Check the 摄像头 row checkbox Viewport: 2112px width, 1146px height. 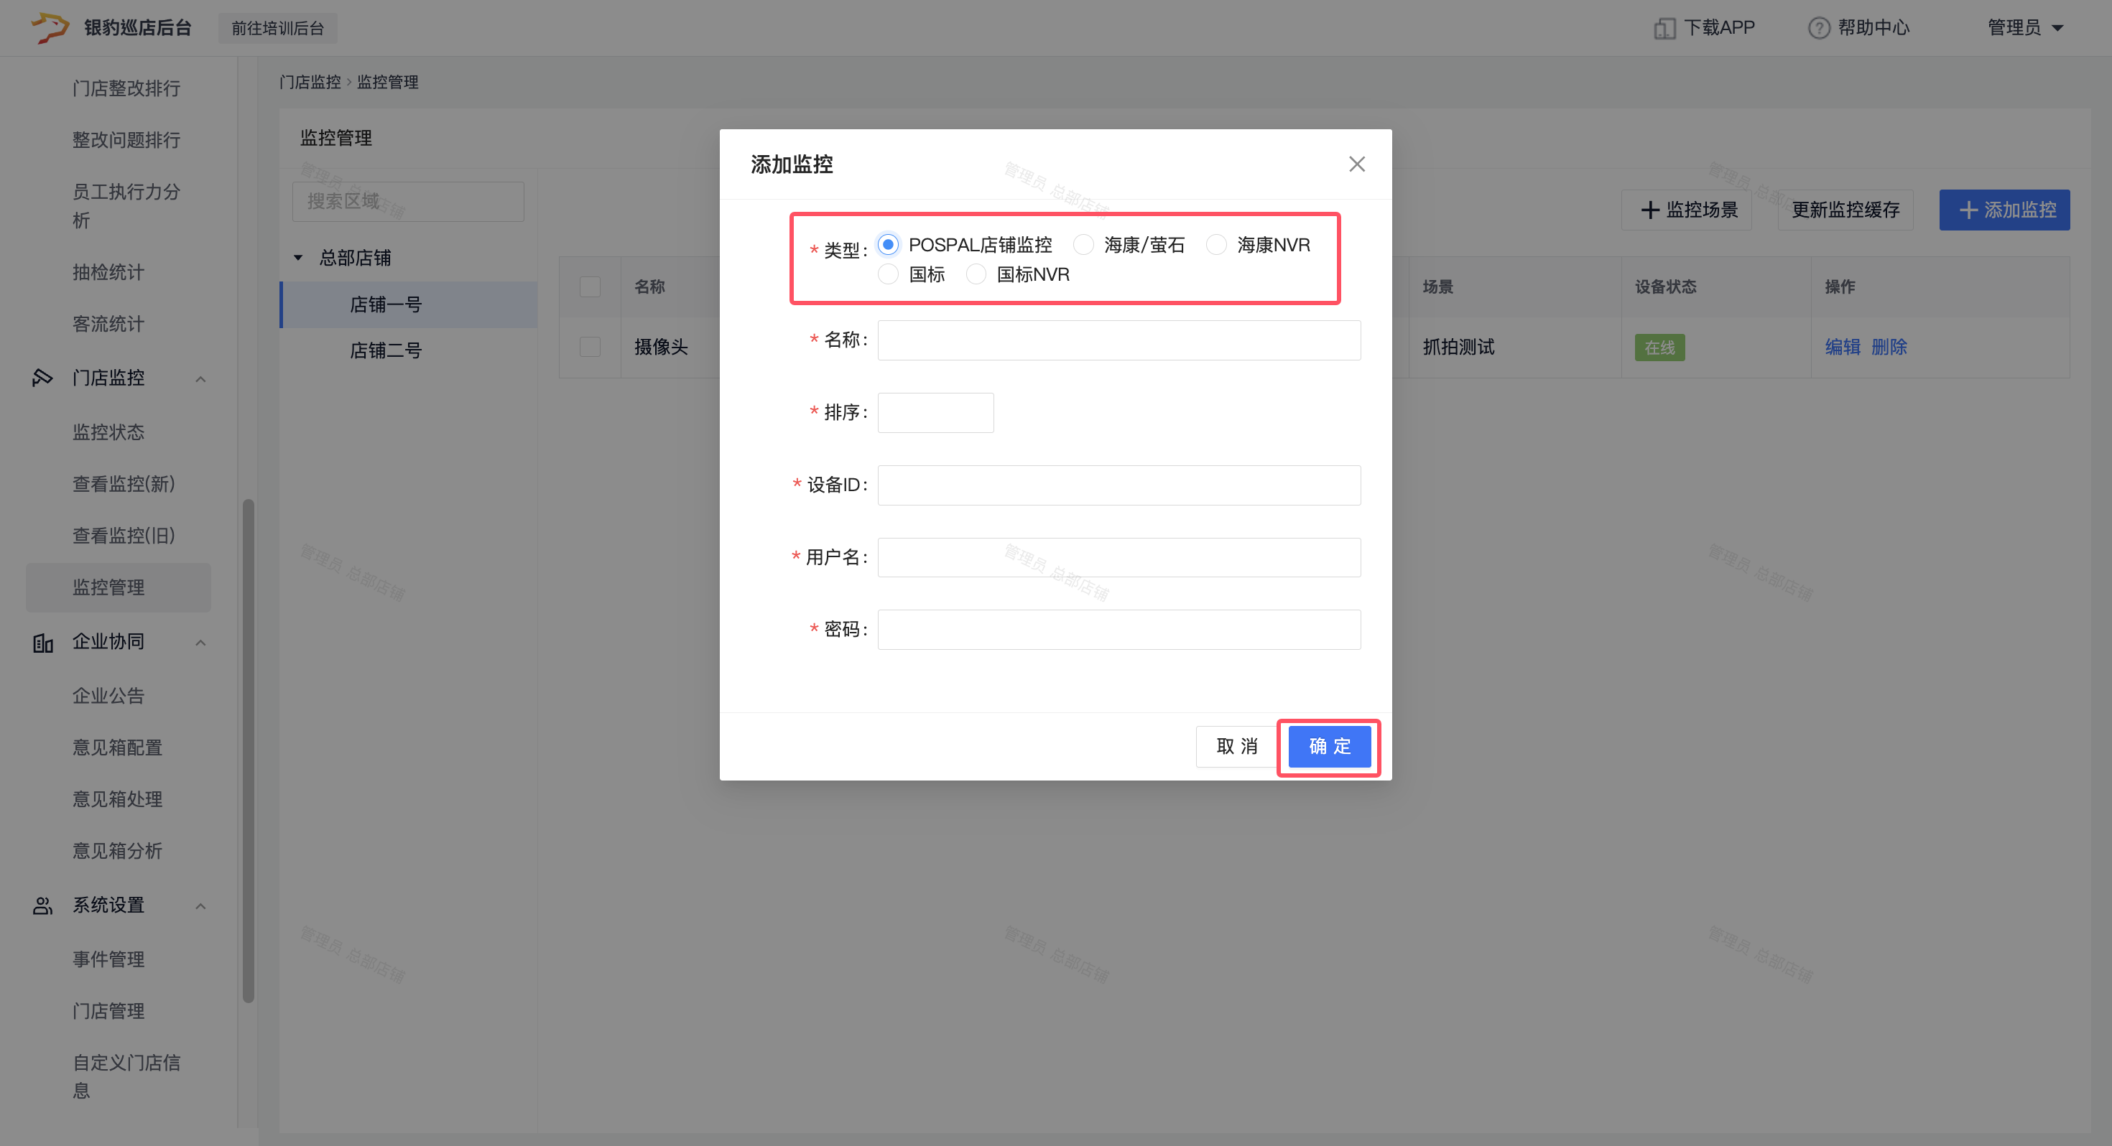590,347
